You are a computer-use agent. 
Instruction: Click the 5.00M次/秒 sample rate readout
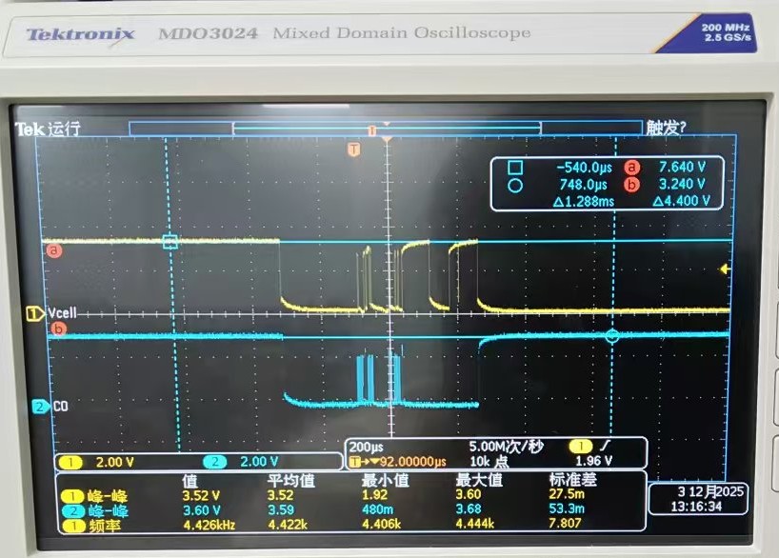click(x=506, y=447)
